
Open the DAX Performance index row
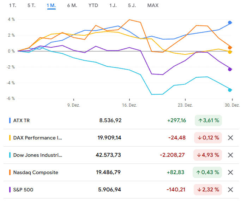(121, 138)
